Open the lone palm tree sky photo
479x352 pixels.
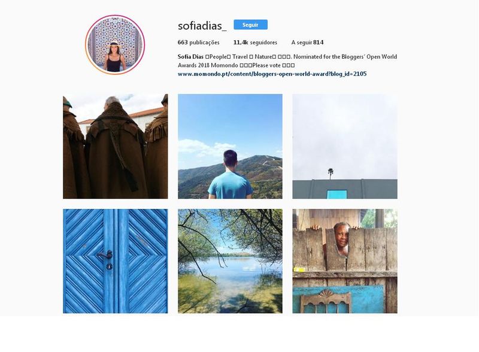tap(345, 146)
